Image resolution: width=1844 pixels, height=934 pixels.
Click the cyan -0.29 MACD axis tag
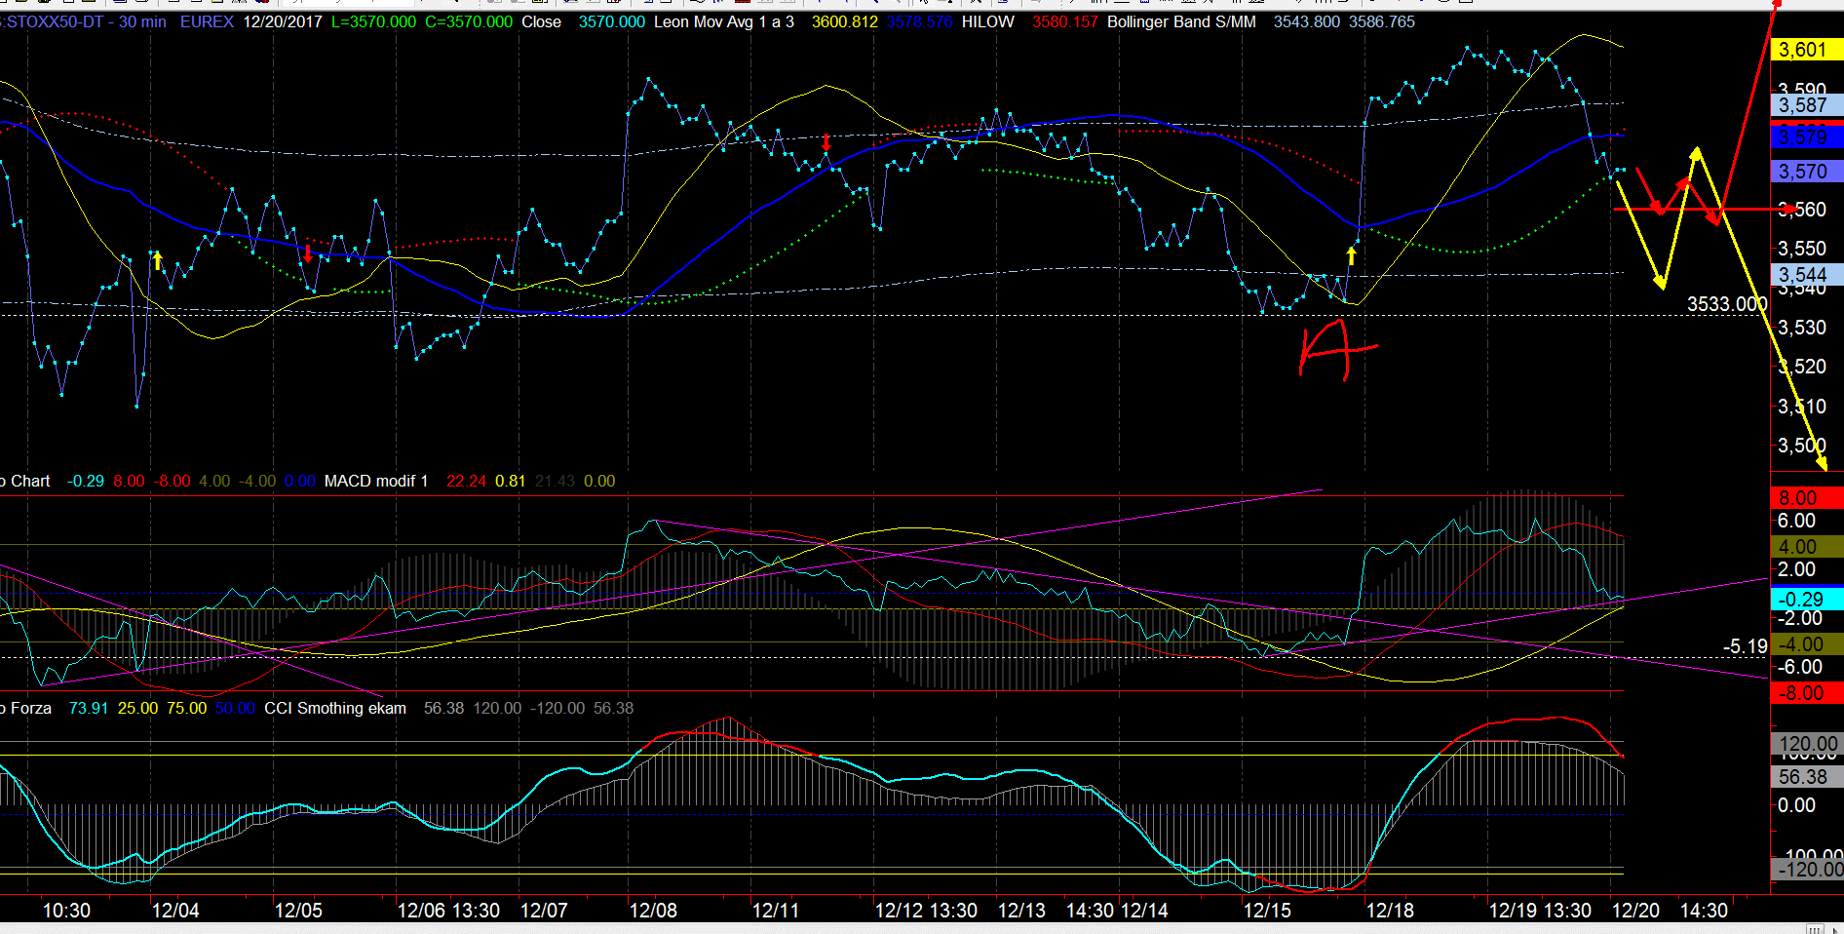pyautogui.click(x=1806, y=600)
